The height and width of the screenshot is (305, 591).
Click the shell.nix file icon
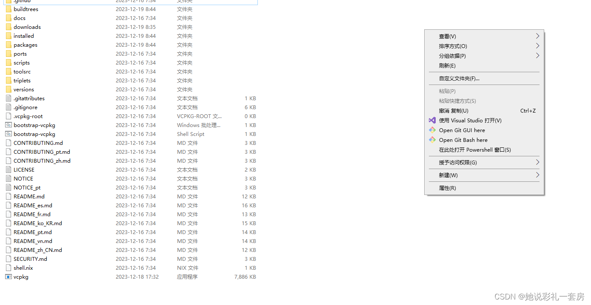click(8, 268)
